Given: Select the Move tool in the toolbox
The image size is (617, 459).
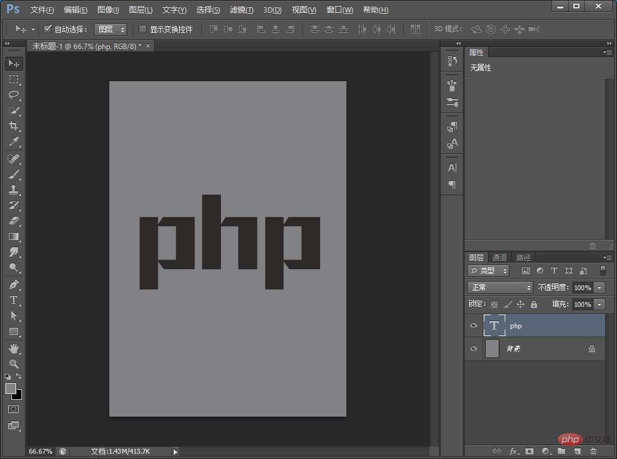Looking at the screenshot, I should tap(14, 64).
